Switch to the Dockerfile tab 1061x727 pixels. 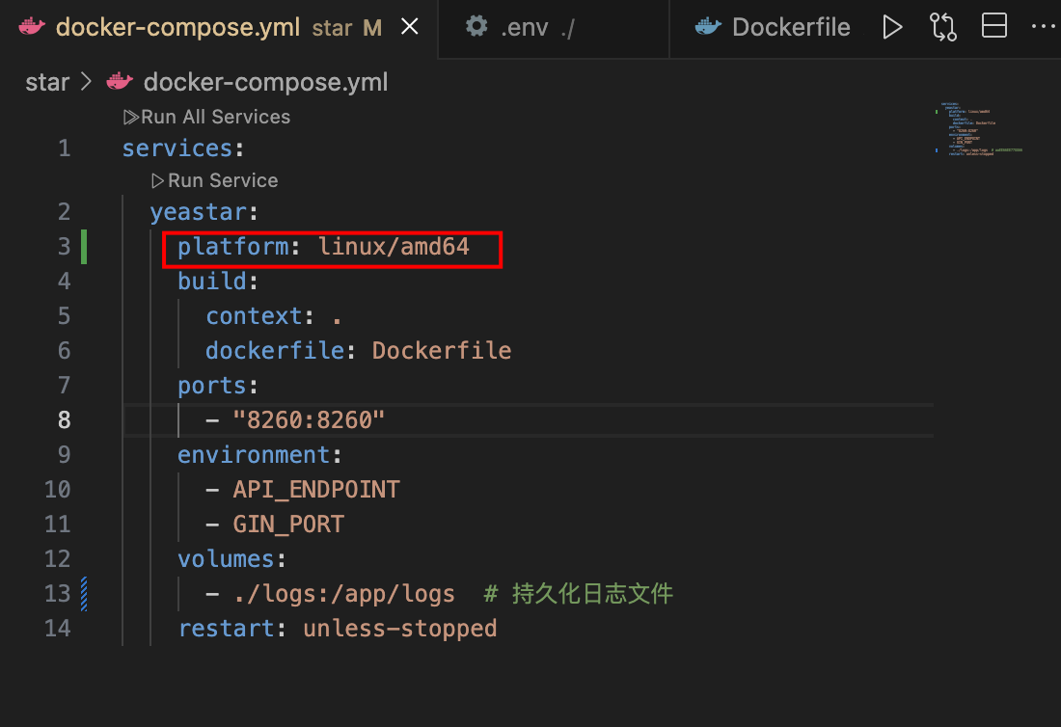pos(790,27)
